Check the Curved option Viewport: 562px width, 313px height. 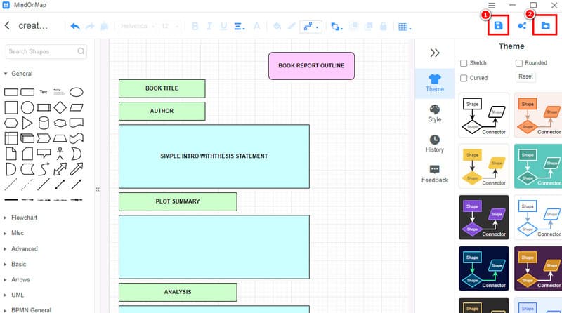click(x=464, y=77)
